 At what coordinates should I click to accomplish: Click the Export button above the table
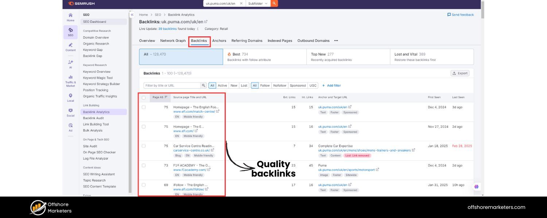click(460, 73)
